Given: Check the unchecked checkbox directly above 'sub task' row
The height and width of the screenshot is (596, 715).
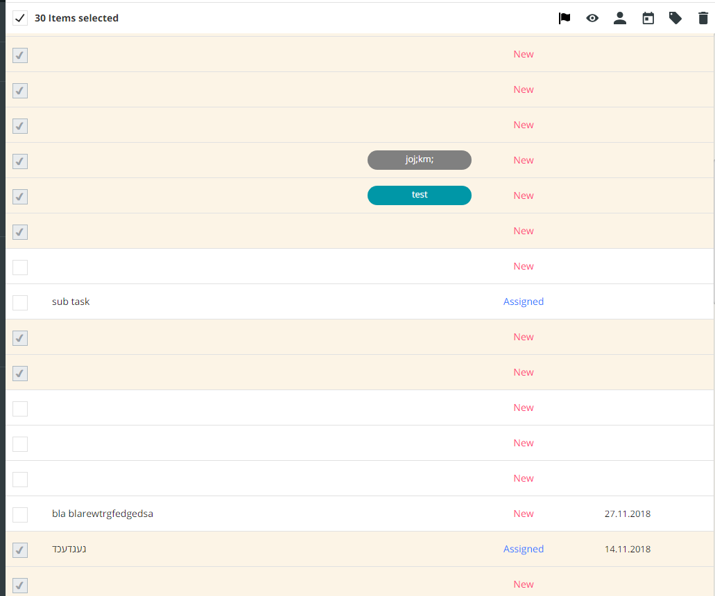Looking at the screenshot, I should [20, 268].
